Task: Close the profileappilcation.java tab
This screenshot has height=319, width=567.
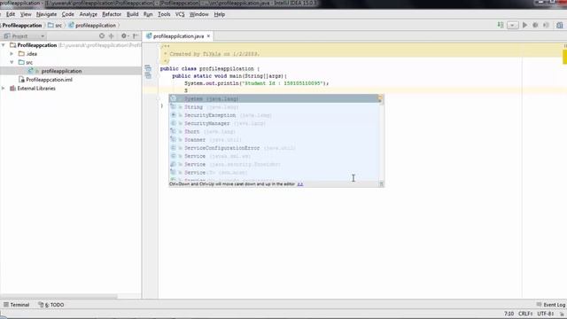Action: click(209, 36)
